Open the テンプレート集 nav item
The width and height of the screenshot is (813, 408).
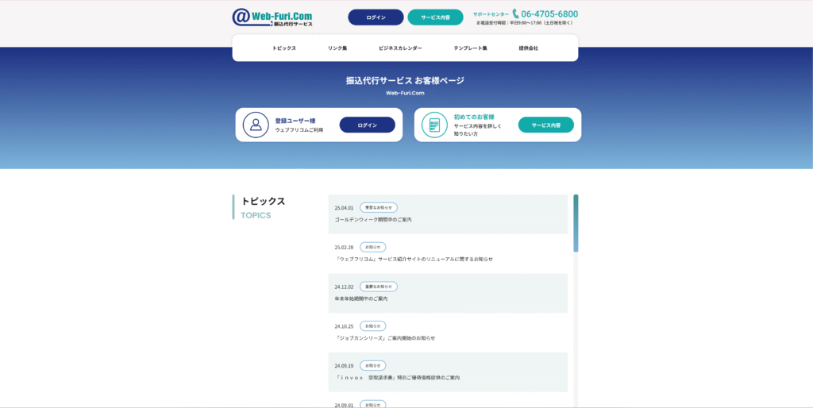click(x=470, y=48)
